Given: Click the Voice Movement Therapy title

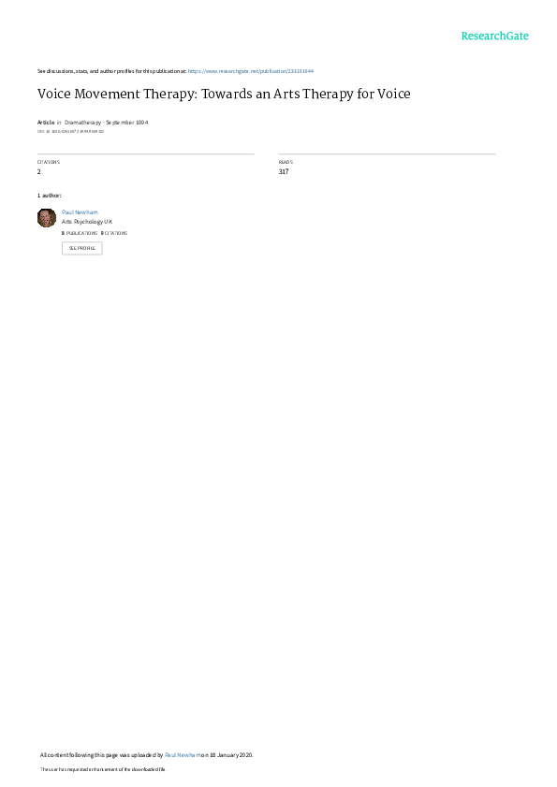Looking at the screenshot, I should [224, 94].
